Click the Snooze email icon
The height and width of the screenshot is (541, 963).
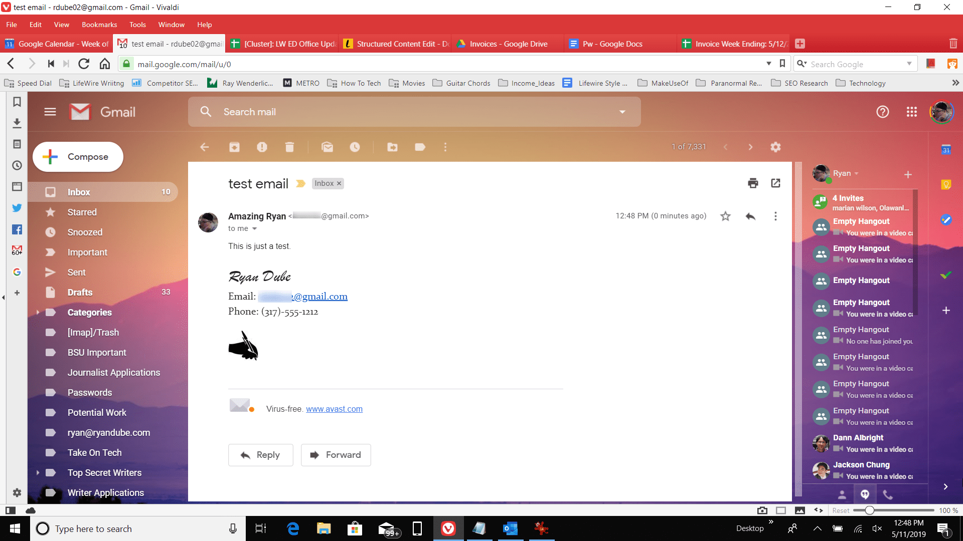pos(355,147)
